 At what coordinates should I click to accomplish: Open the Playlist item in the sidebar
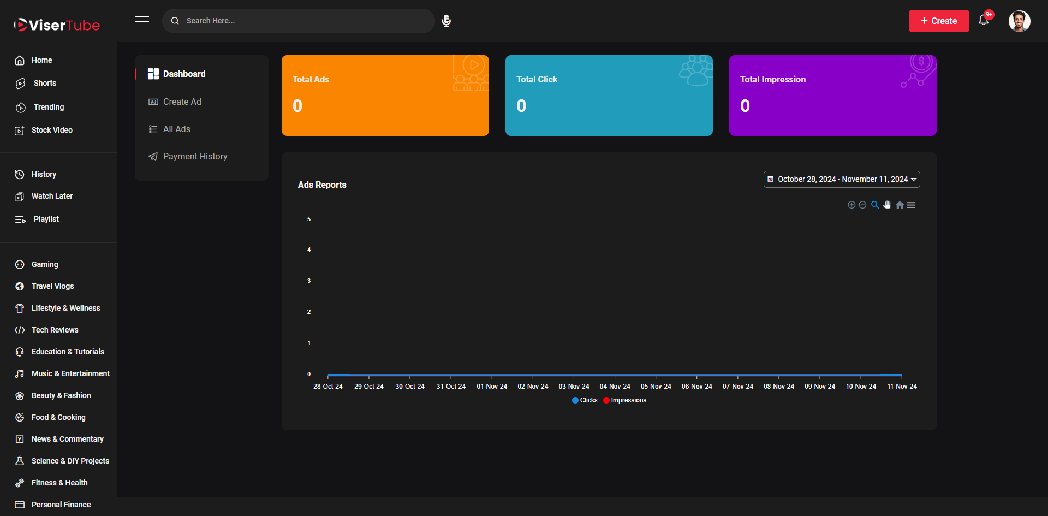click(45, 219)
